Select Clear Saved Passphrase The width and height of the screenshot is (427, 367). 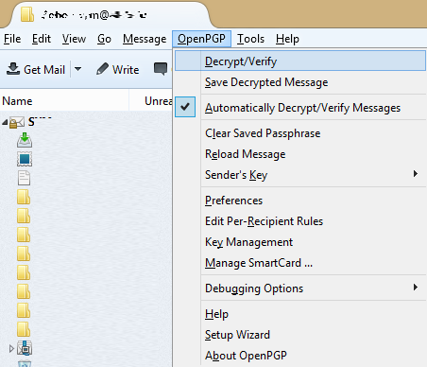pos(300,133)
